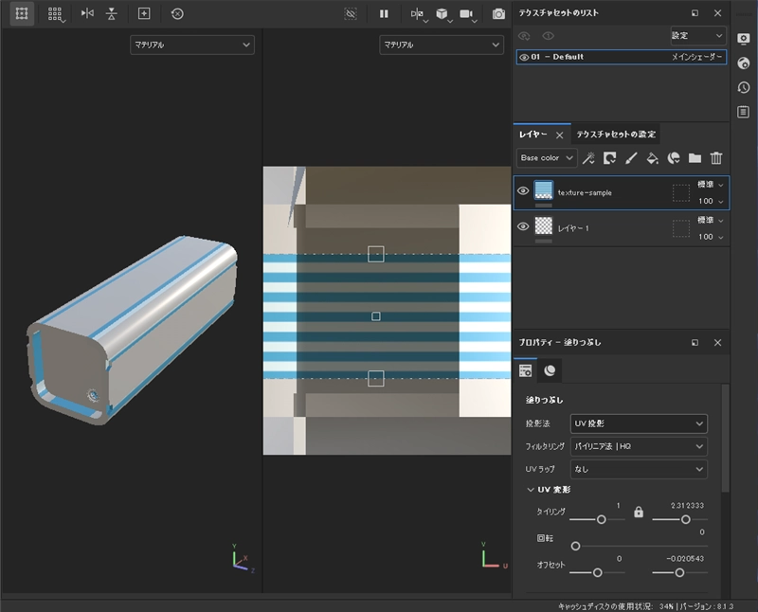This screenshot has height=612, width=758.
Task: Toggle visibility of 01 - Default texture set
Action: point(524,57)
